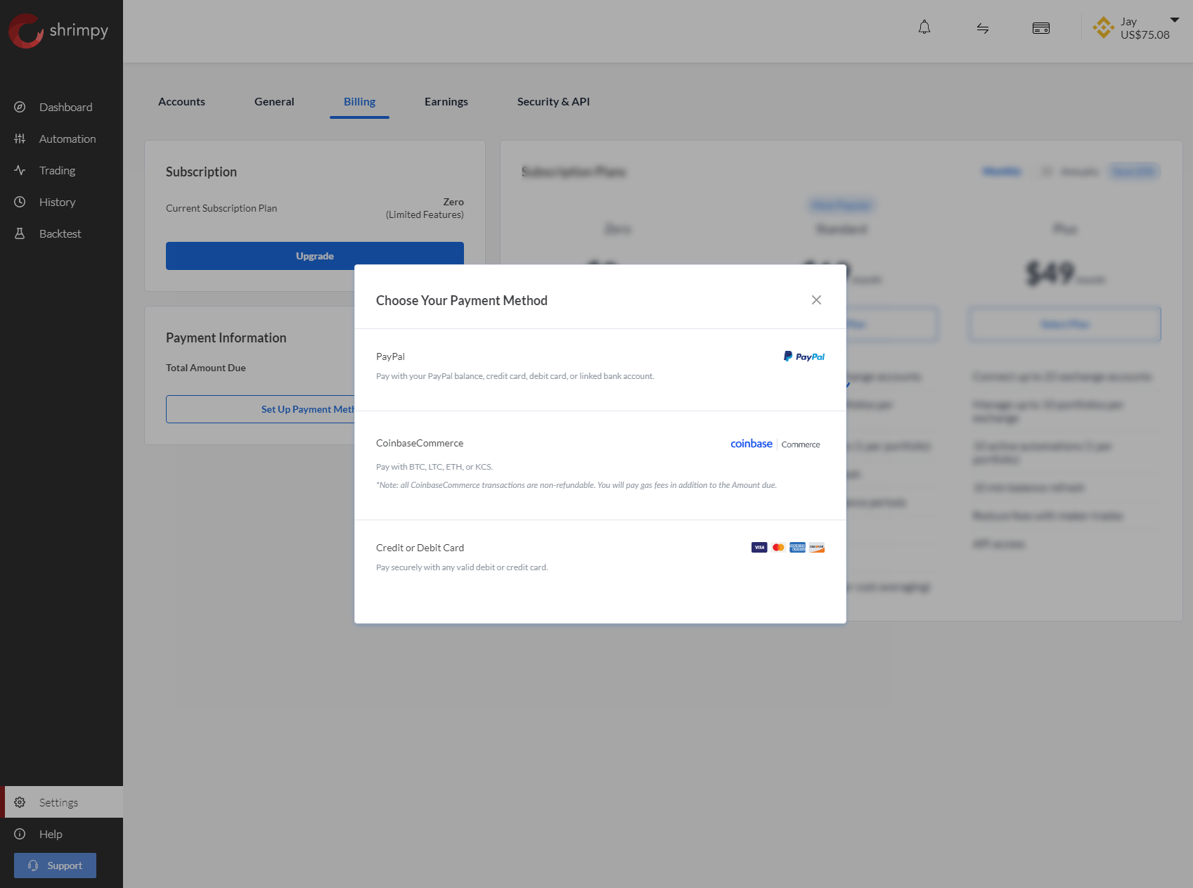This screenshot has width=1193, height=888.
Task: Click the History clock icon
Action: [20, 202]
